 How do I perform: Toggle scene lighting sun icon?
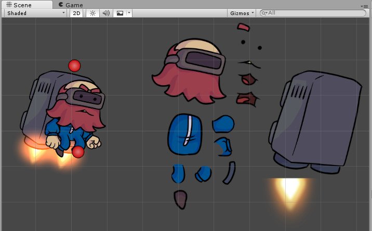pos(92,13)
